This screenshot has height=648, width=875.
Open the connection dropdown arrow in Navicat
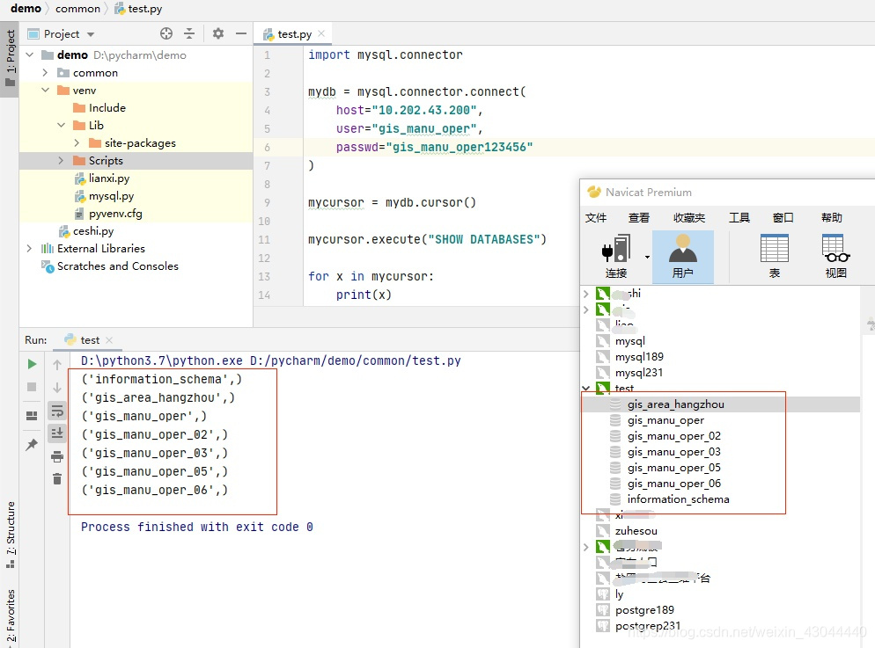click(647, 257)
